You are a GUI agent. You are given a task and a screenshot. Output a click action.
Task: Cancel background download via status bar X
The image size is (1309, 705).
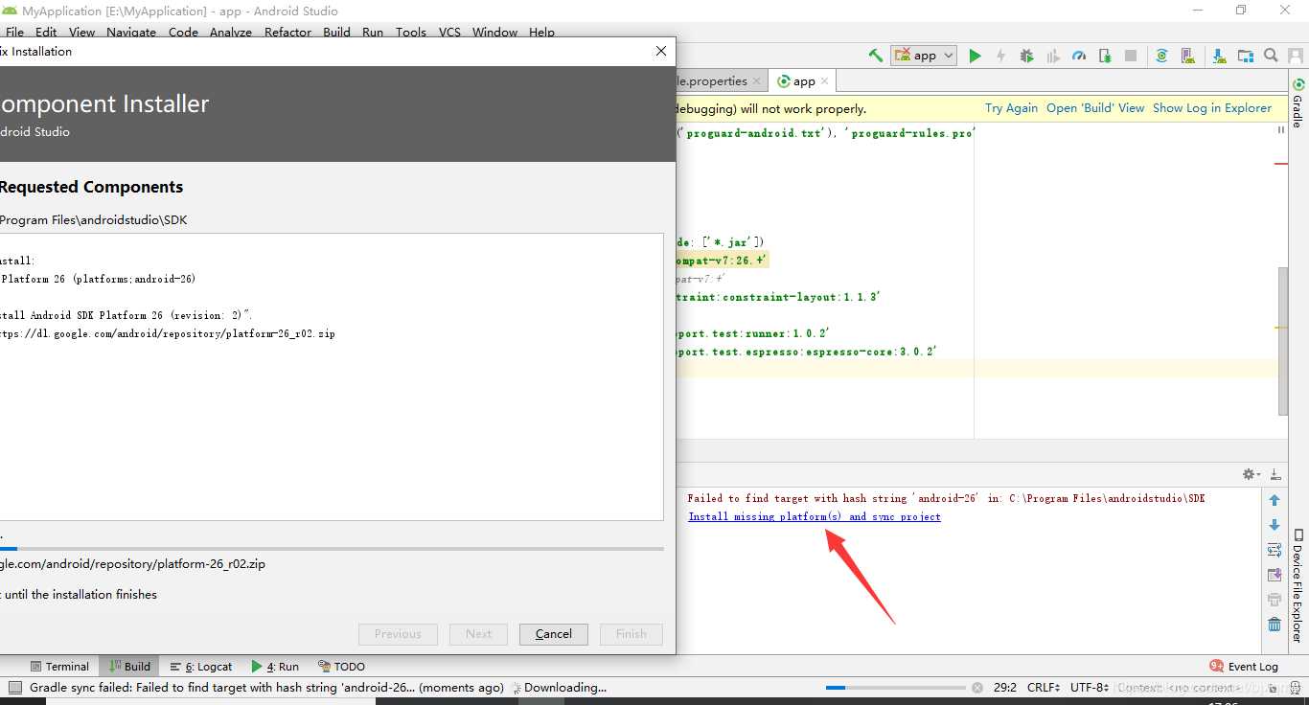click(x=977, y=687)
